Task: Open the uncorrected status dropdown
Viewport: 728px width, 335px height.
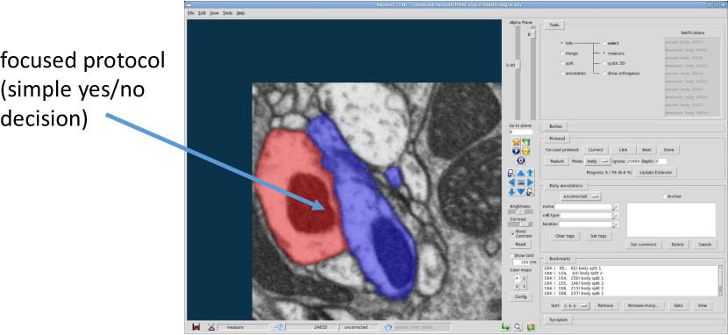Action: click(581, 196)
